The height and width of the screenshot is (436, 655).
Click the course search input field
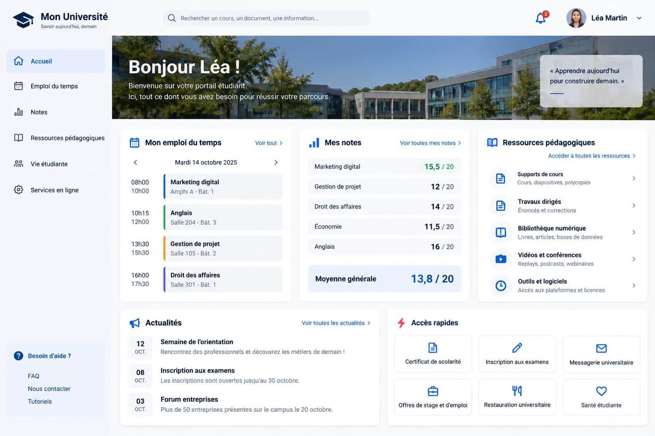267,18
